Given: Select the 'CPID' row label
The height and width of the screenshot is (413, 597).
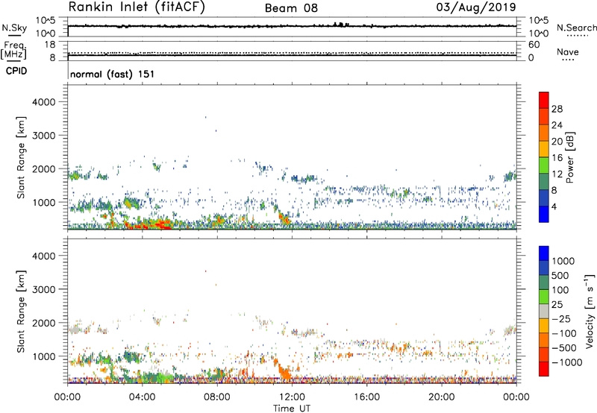Looking at the screenshot, I should 16,71.
